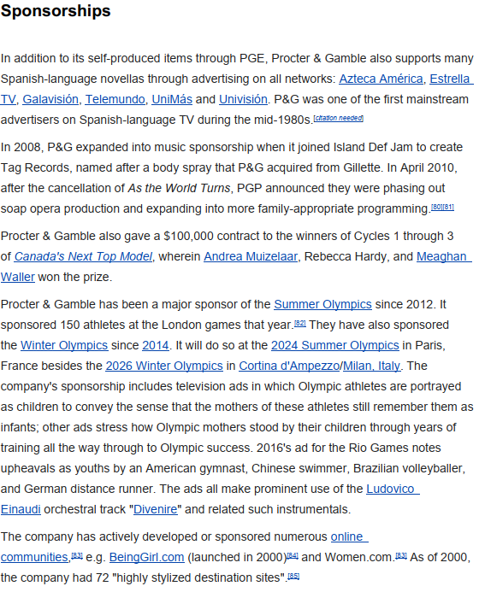Click the italic text As the World Turns
Image resolution: width=485 pixels, height=592 pixels.
coord(179,188)
